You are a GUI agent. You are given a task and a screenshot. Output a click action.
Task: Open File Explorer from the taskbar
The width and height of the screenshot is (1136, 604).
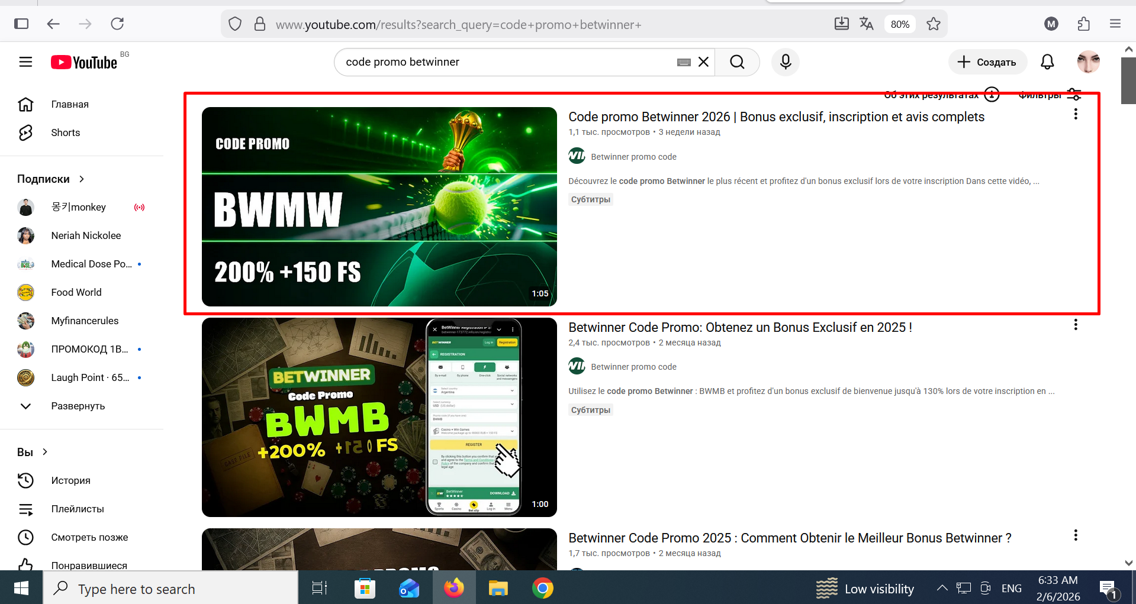pos(498,588)
